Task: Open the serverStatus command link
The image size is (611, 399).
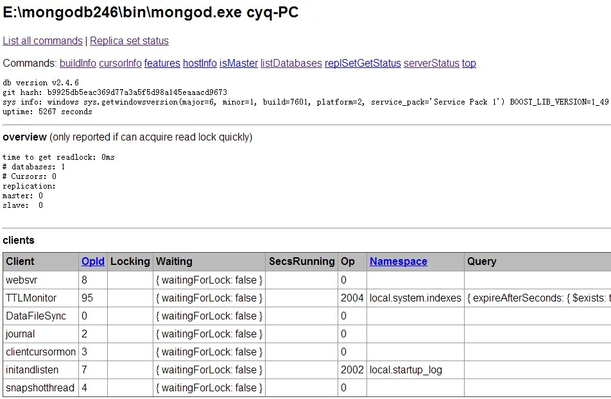Action: click(x=431, y=64)
